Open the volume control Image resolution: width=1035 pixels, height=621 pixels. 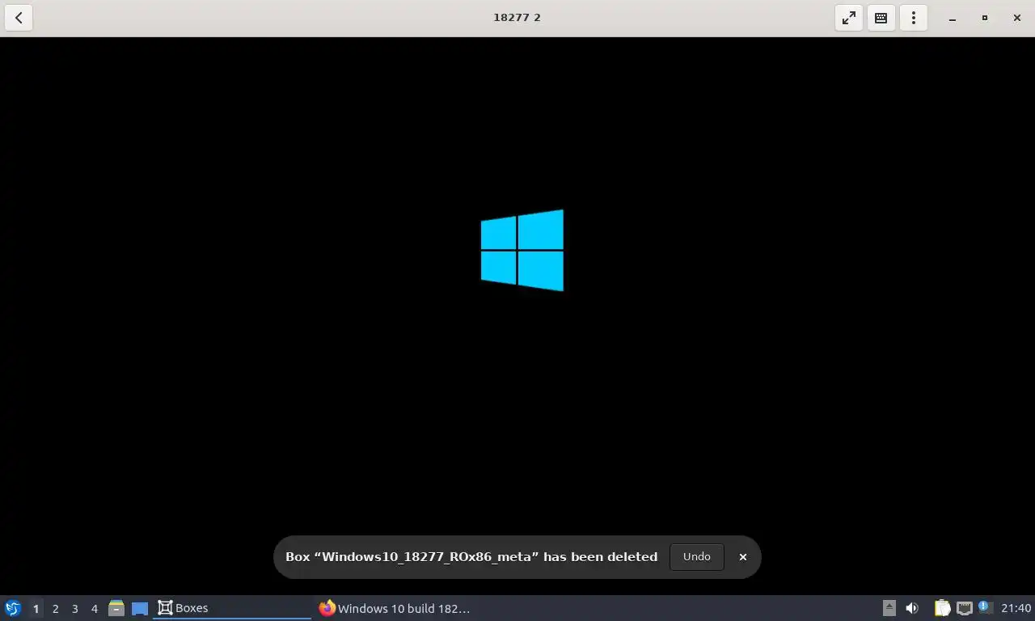coord(912,608)
